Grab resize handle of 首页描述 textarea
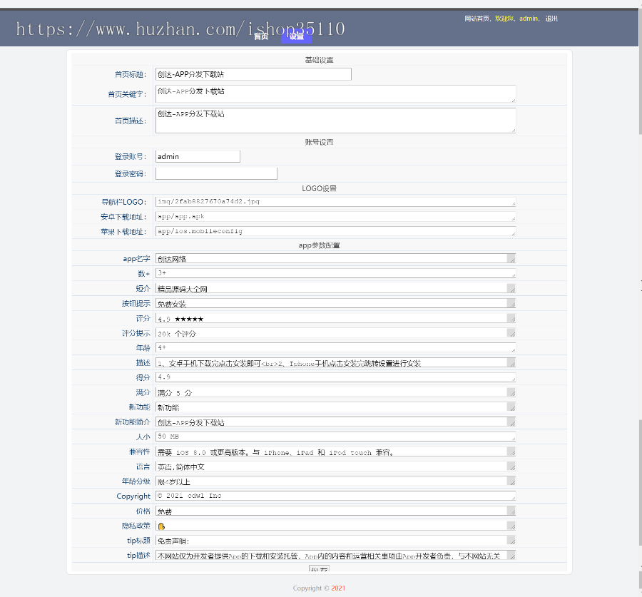 coord(513,131)
